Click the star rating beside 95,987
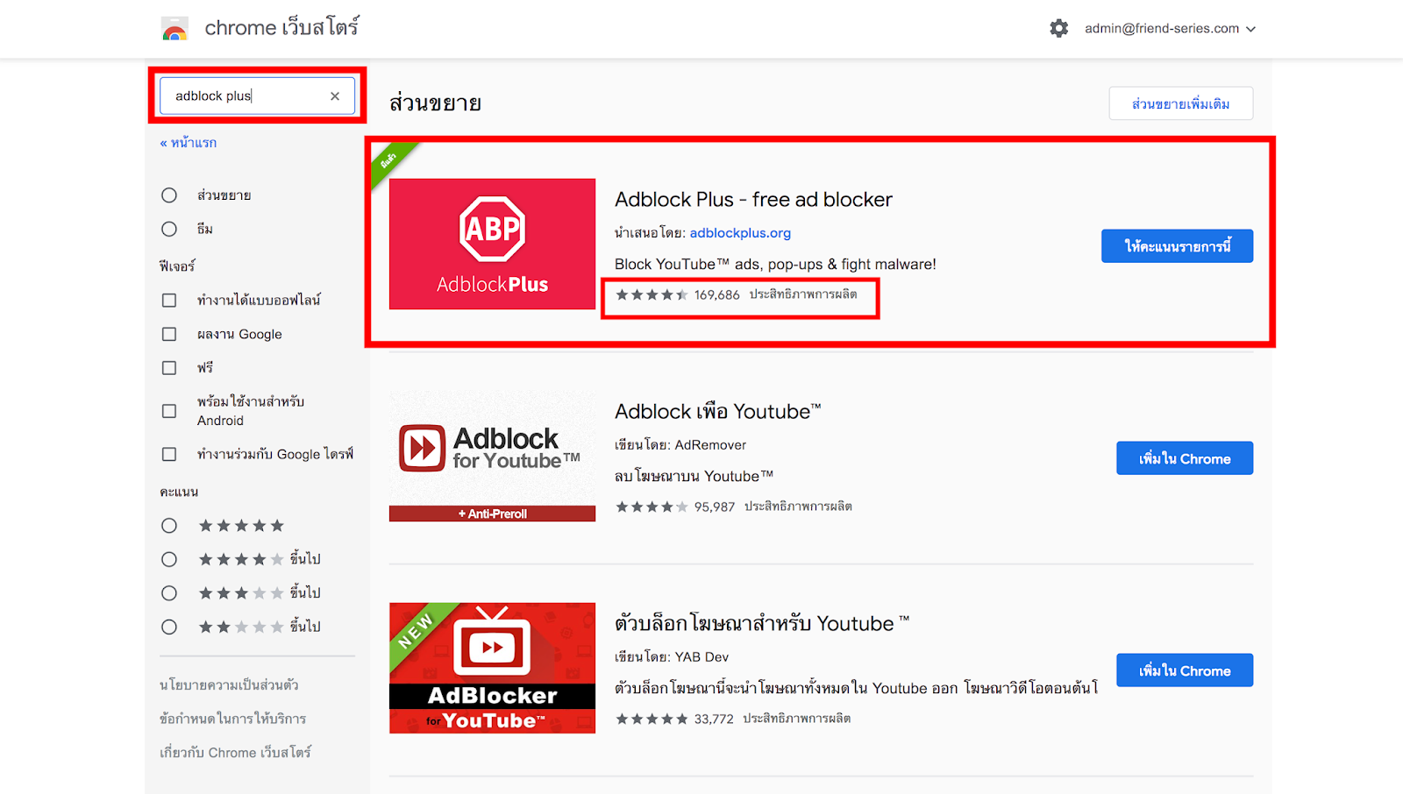Image resolution: width=1403 pixels, height=794 pixels. pos(652,507)
